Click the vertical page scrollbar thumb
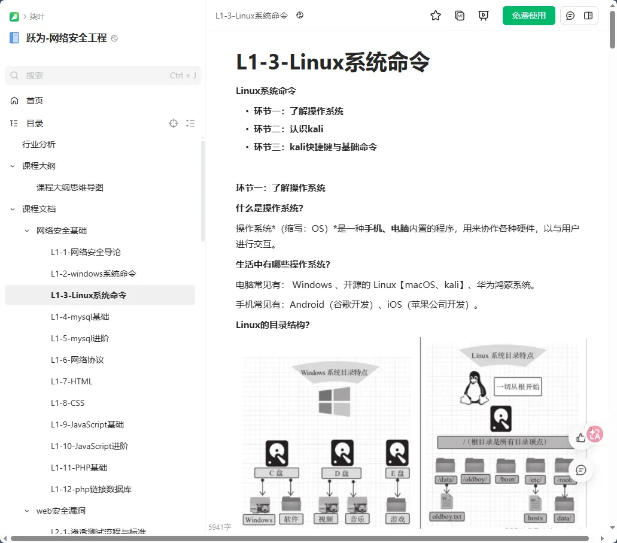This screenshot has height=543, width=617. [x=612, y=29]
